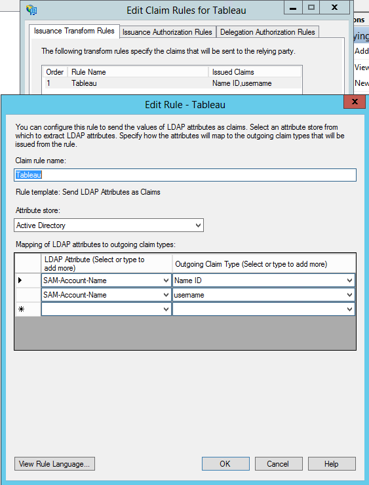The height and width of the screenshot is (485, 369).
Task: Expand the username outgoing claim dropdown
Action: click(349, 295)
